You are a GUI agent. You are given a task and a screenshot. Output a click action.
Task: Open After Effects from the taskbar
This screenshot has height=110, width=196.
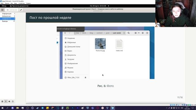coord(77,108)
